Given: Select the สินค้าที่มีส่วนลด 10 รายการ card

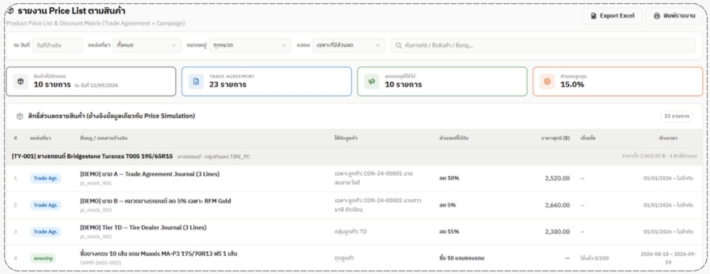Looking at the screenshot, I should [x=91, y=81].
